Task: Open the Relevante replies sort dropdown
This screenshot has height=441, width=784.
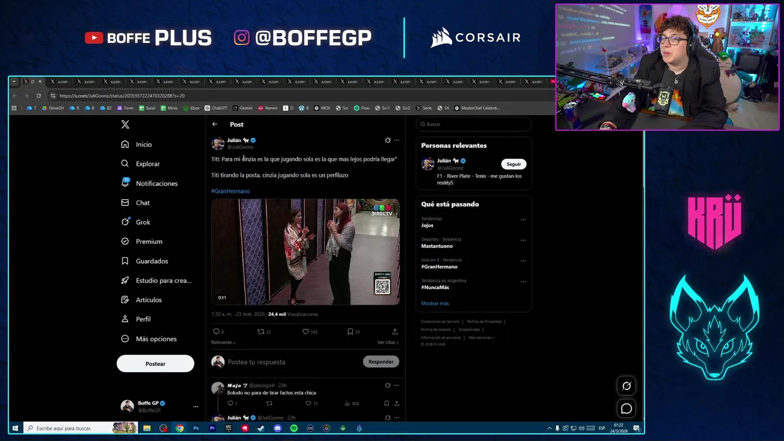Action: [224, 342]
